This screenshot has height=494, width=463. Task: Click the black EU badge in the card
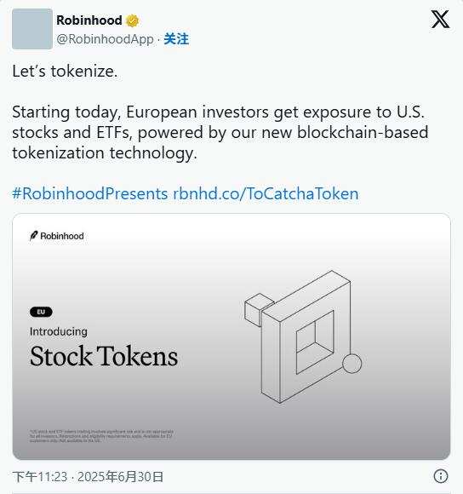41,312
